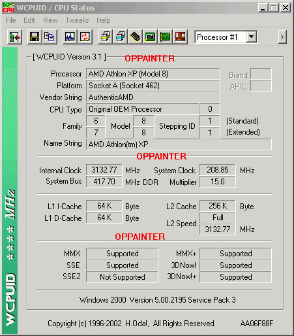Image resolution: width=294 pixels, height=336 pixels.
Task: Click Internal Clock value 3132.77
Action: pyautogui.click(x=104, y=170)
